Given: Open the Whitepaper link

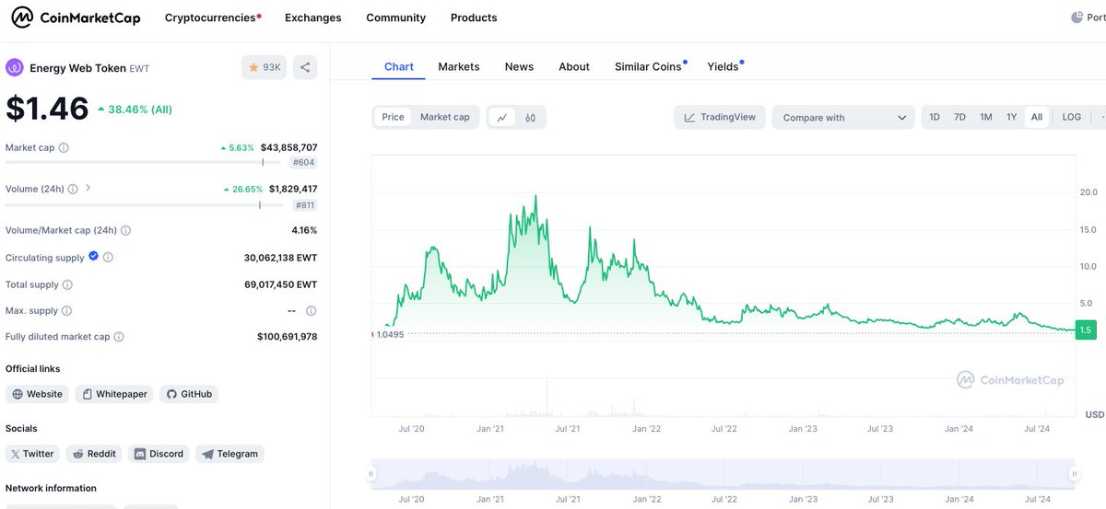Looking at the screenshot, I should coord(114,394).
